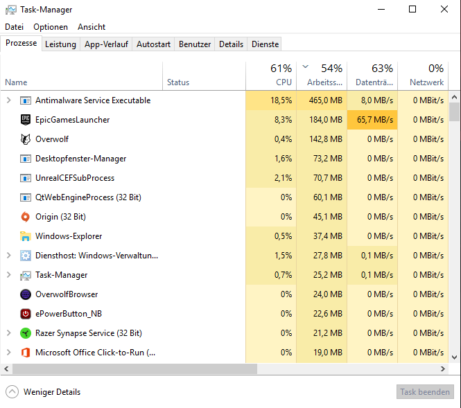Select the Overwolf process name
The image size is (461, 408).
52,139
